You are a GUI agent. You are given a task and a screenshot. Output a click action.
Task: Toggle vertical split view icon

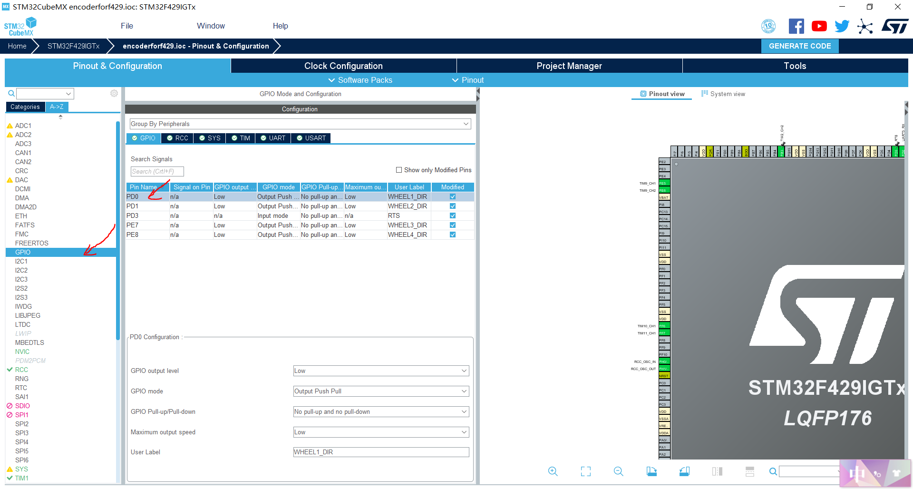click(717, 471)
